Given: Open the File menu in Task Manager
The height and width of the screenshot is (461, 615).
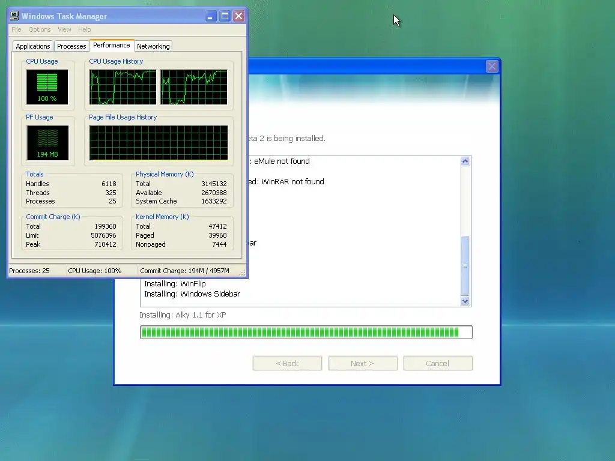Looking at the screenshot, I should point(16,29).
